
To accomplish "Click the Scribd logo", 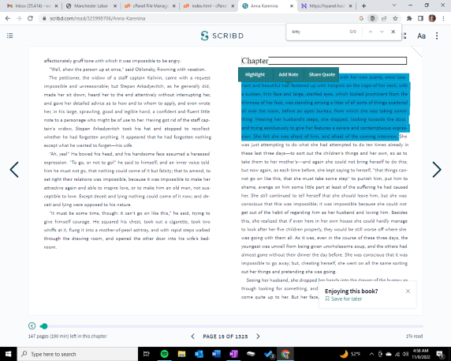I will 222,36.
